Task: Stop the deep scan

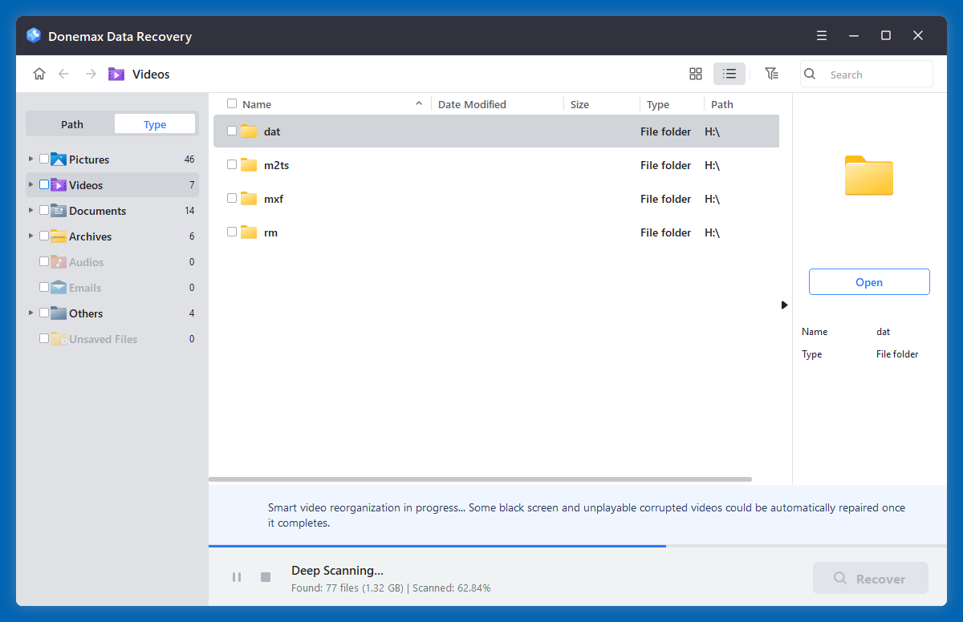Action: 265,576
